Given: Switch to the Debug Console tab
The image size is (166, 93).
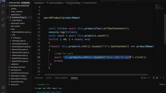Looking at the screenshot, I should pos(61,78).
